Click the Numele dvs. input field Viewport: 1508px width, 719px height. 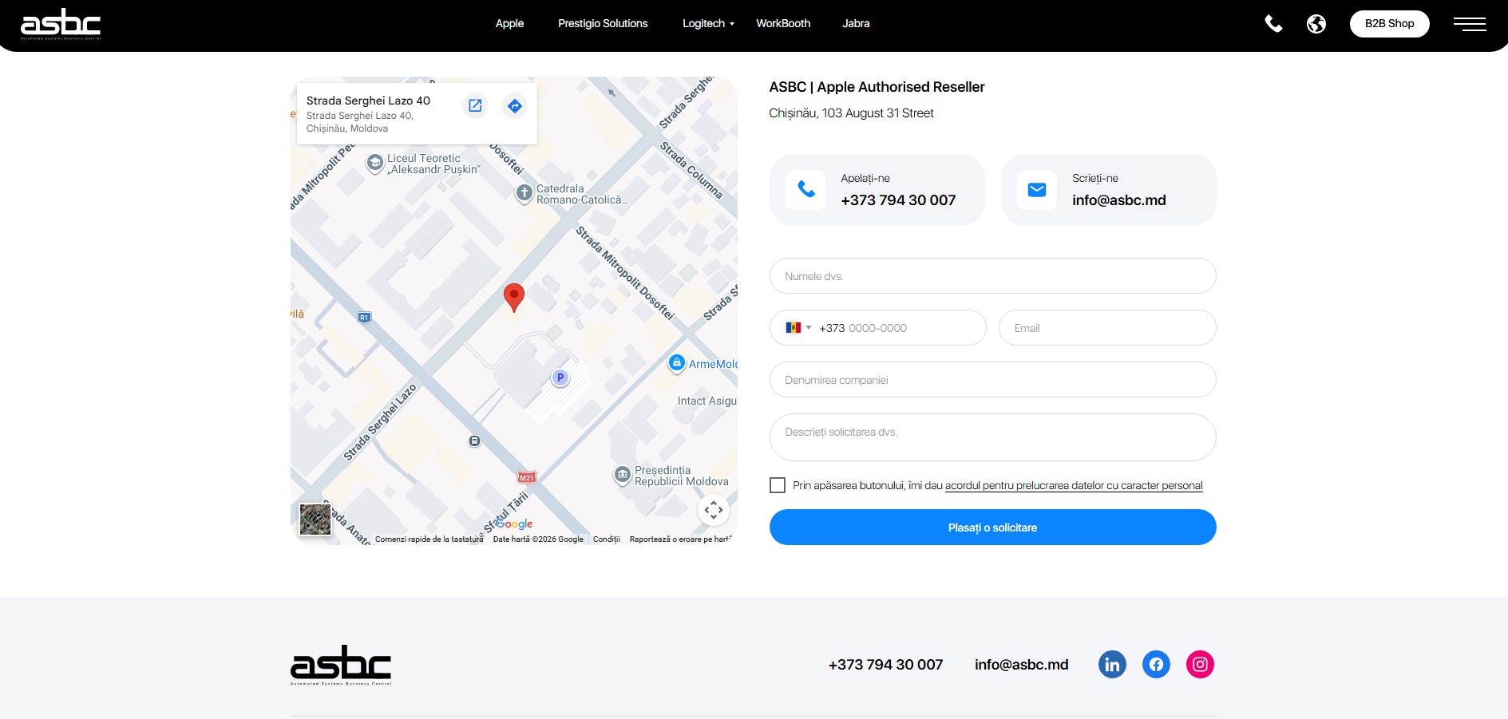(x=992, y=276)
